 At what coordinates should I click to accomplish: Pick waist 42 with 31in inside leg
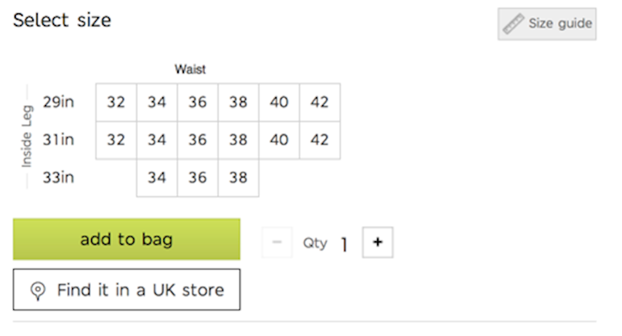[x=320, y=140]
